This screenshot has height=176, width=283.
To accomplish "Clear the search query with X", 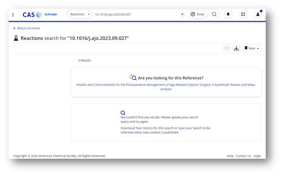I will pyautogui.click(x=182, y=14).
